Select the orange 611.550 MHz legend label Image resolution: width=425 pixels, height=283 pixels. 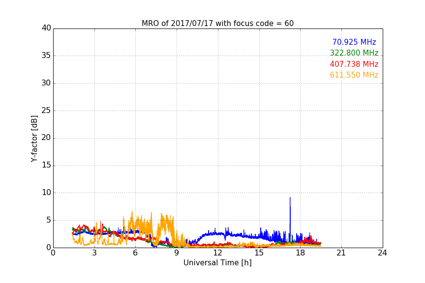[x=354, y=75]
